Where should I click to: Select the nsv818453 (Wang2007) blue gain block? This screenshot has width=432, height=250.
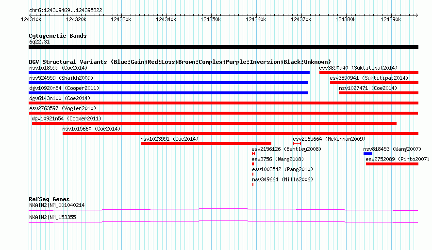(x=368, y=154)
